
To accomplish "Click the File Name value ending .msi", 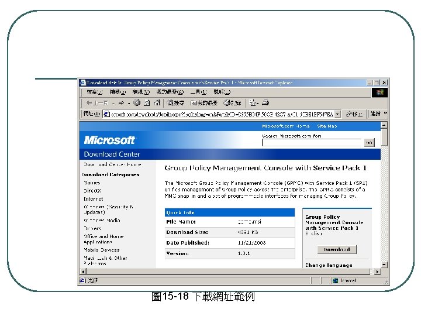I will [250, 222].
